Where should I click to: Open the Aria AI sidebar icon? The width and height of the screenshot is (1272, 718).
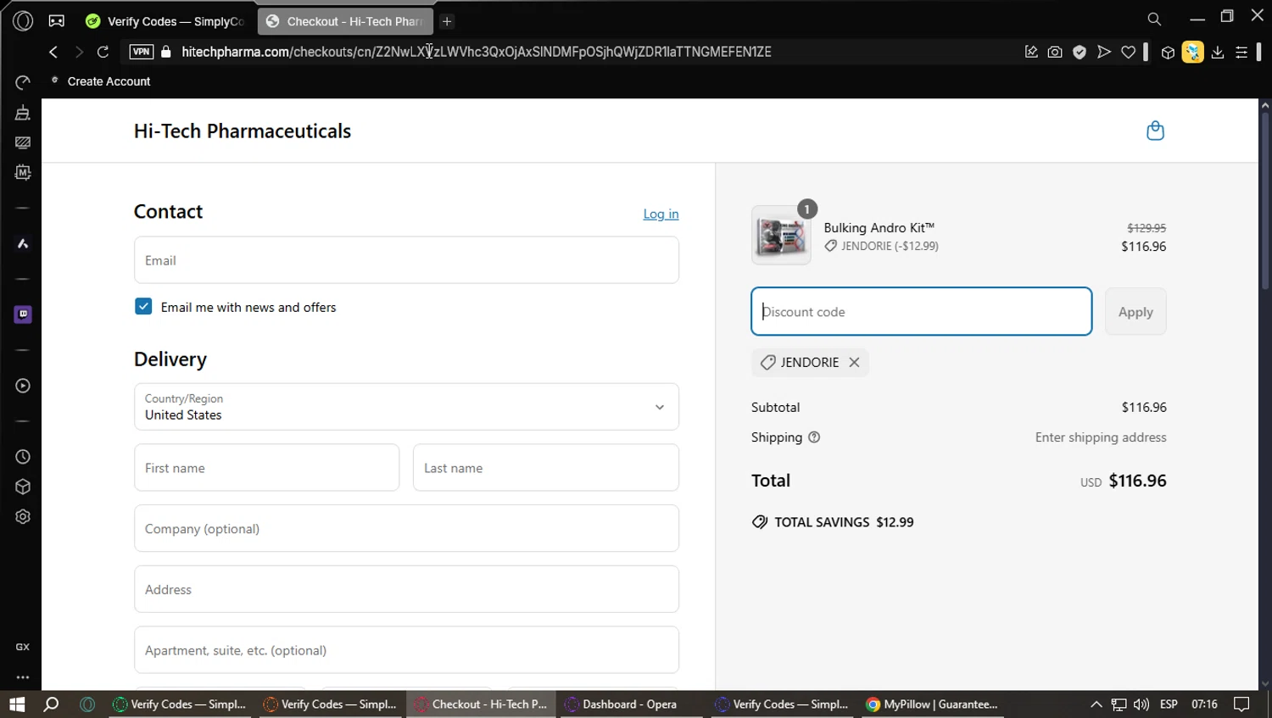23,244
